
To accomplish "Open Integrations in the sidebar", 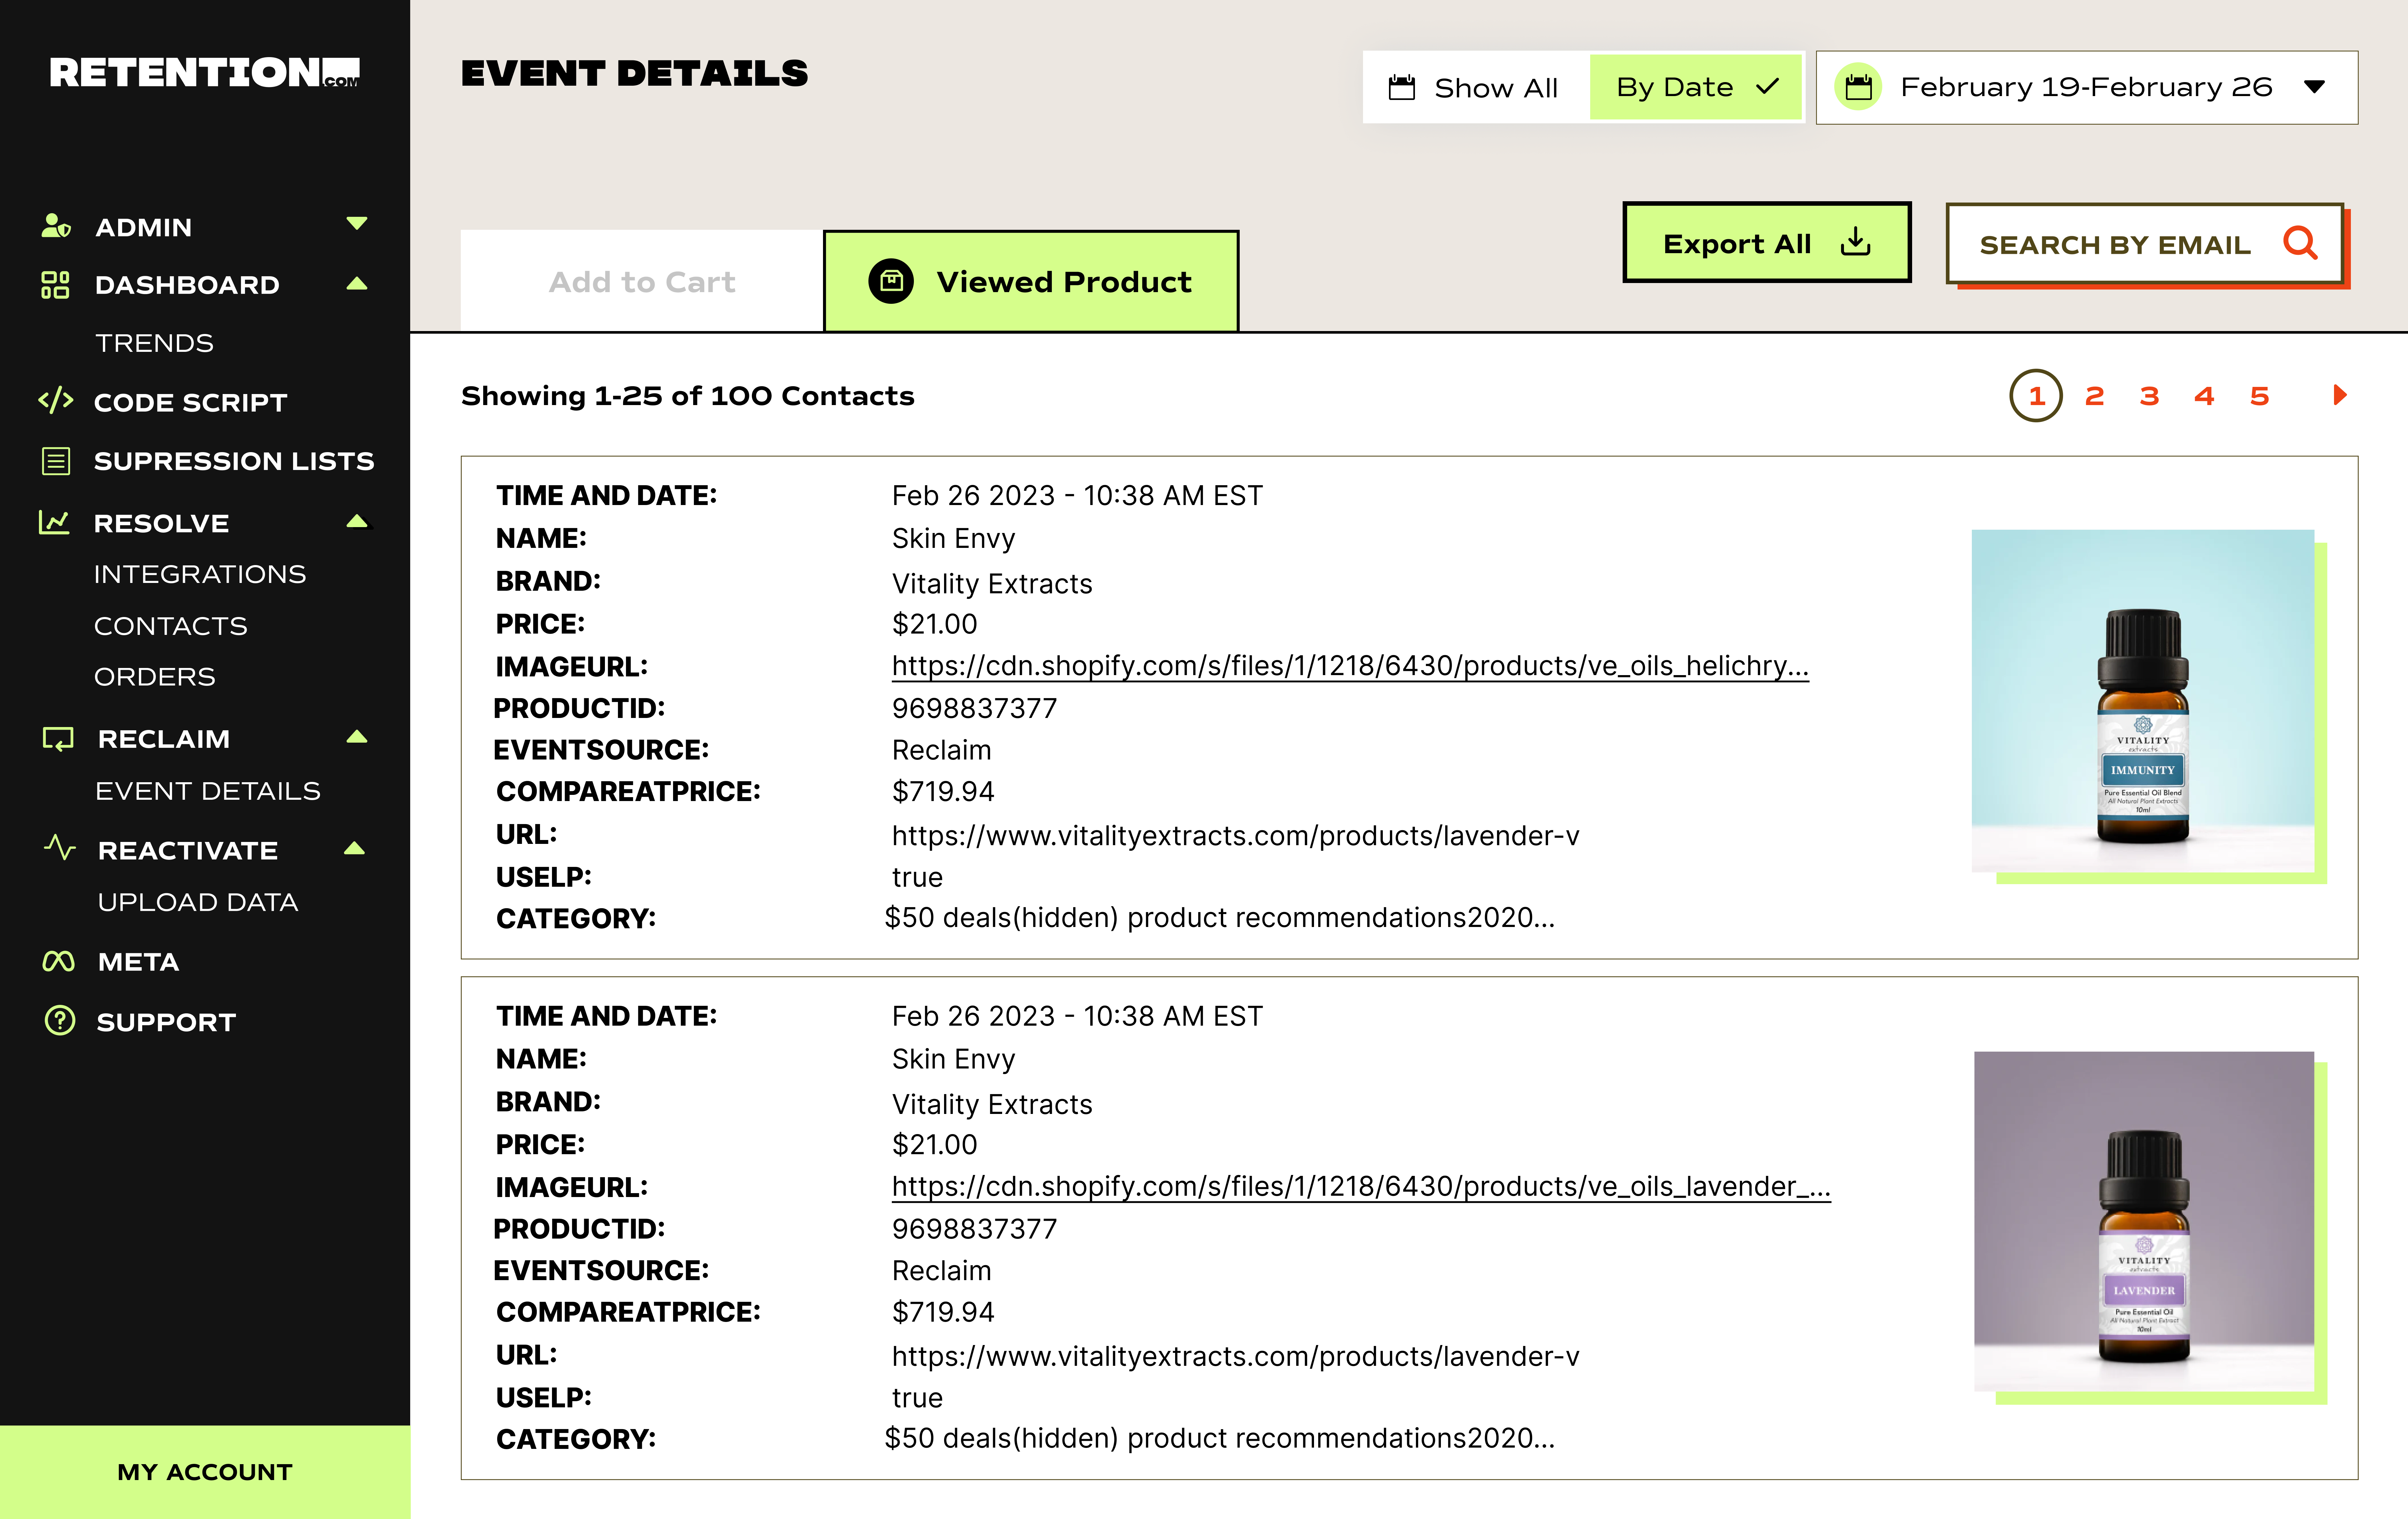I will (x=200, y=574).
